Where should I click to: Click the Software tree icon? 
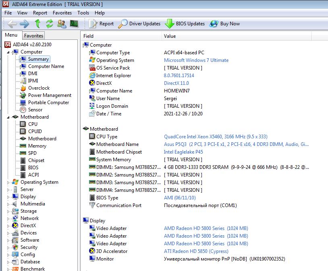point(15,240)
